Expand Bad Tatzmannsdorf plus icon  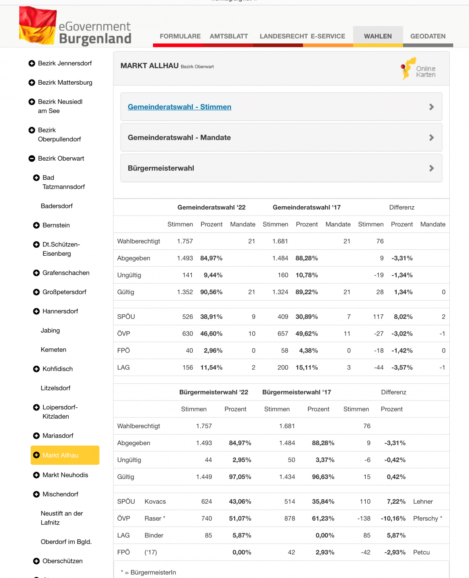(36, 178)
